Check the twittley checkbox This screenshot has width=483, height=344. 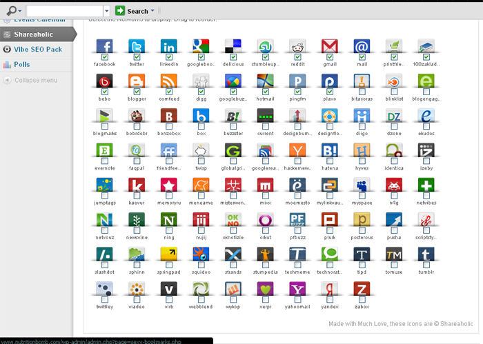(105, 299)
